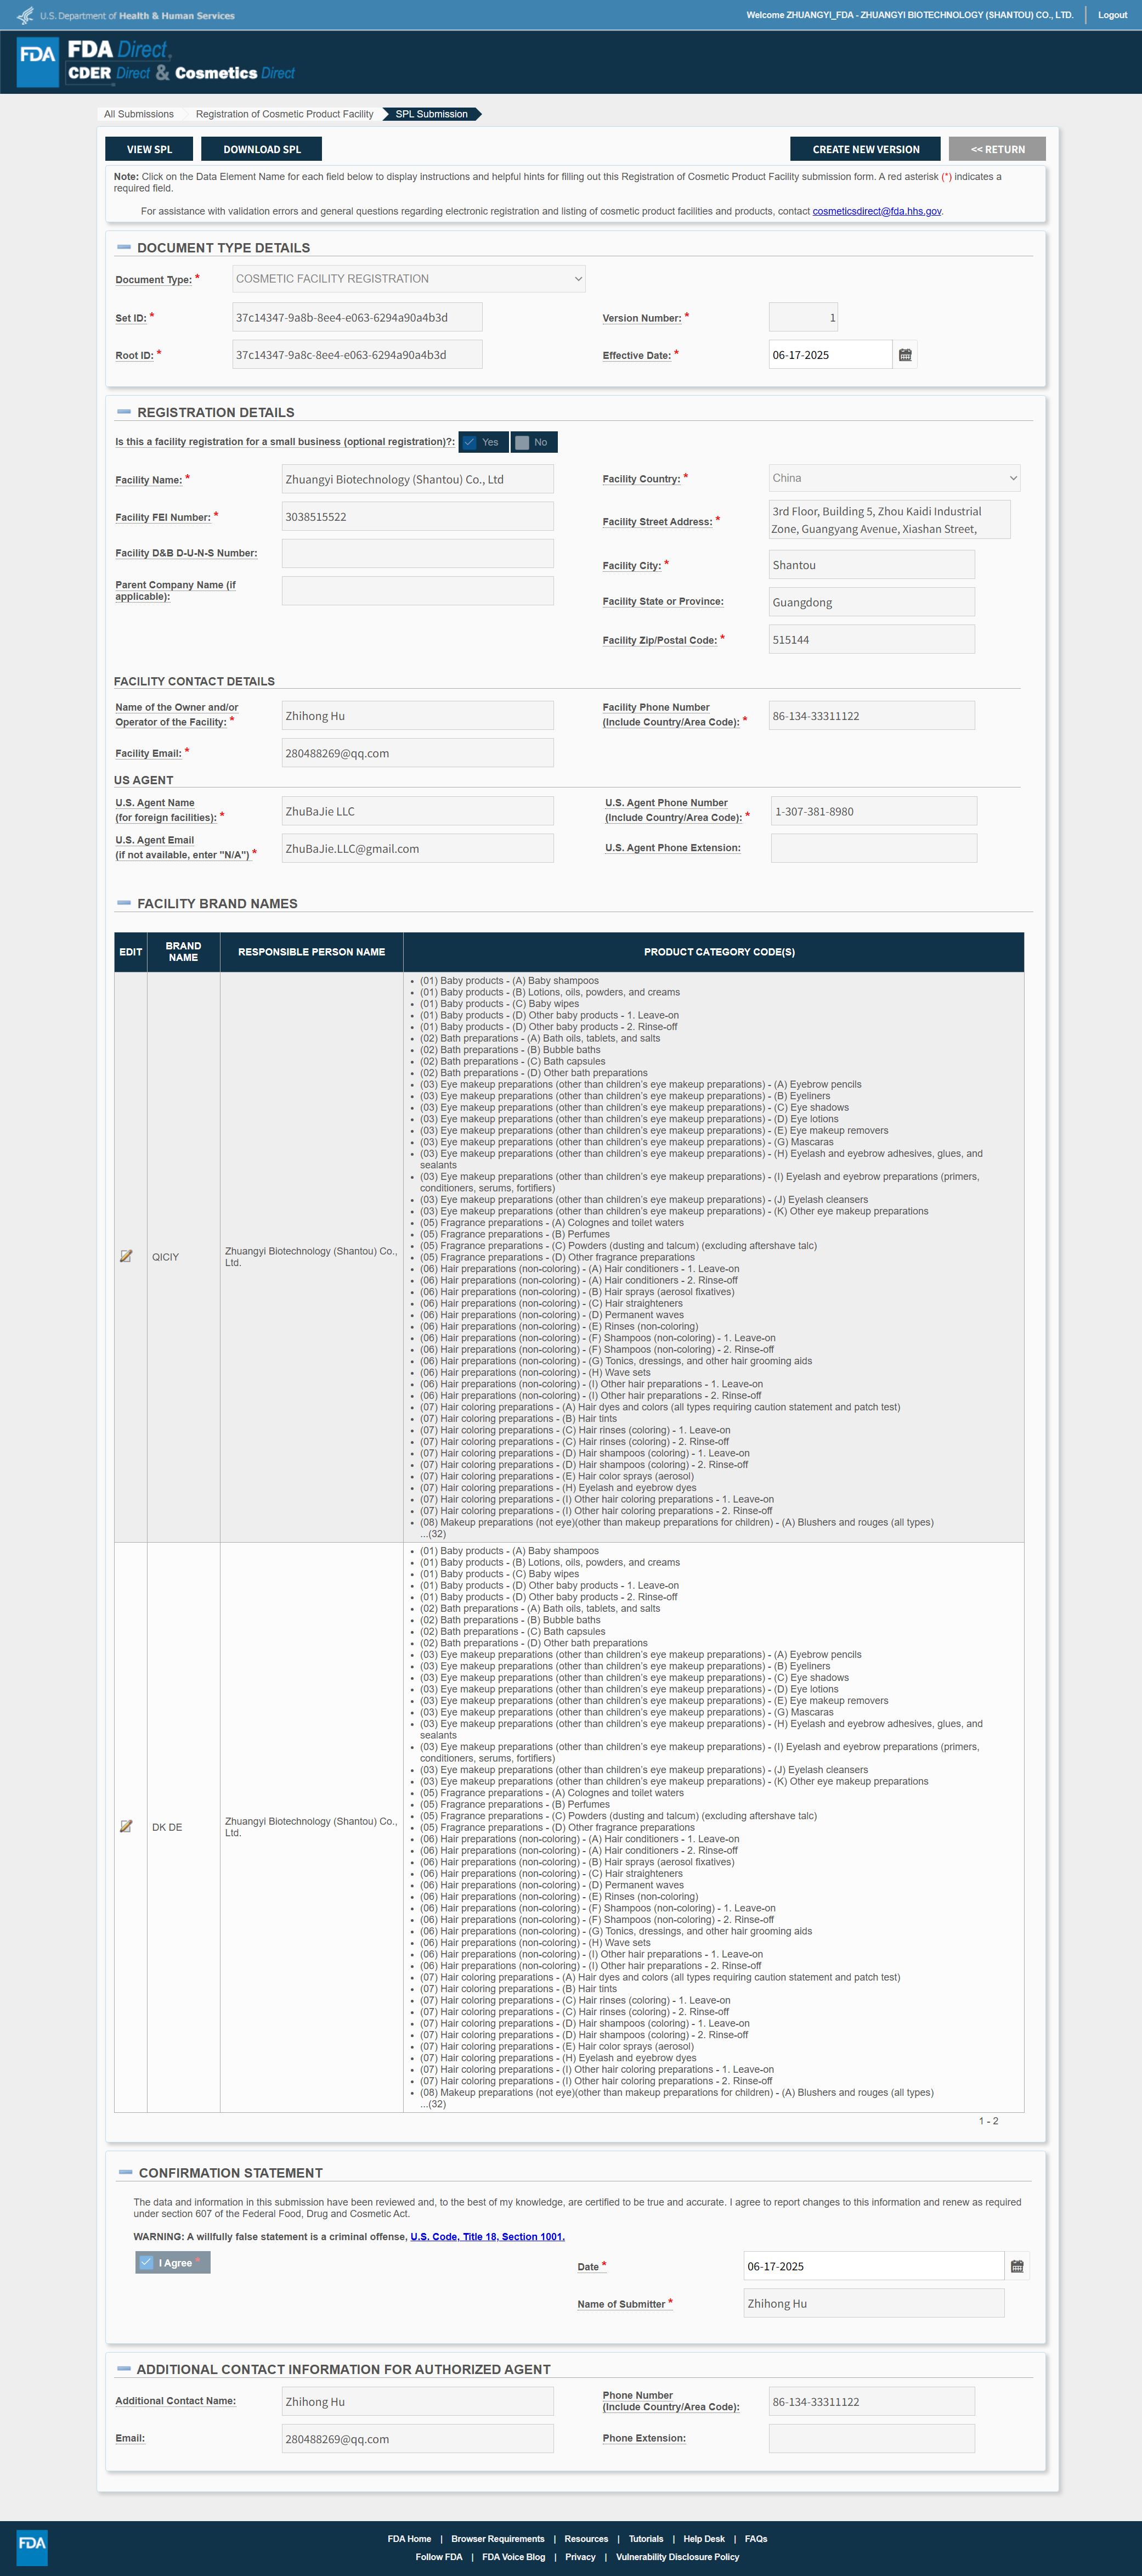Open the Facility Country dropdown
The width and height of the screenshot is (1142, 2576).
(x=894, y=478)
